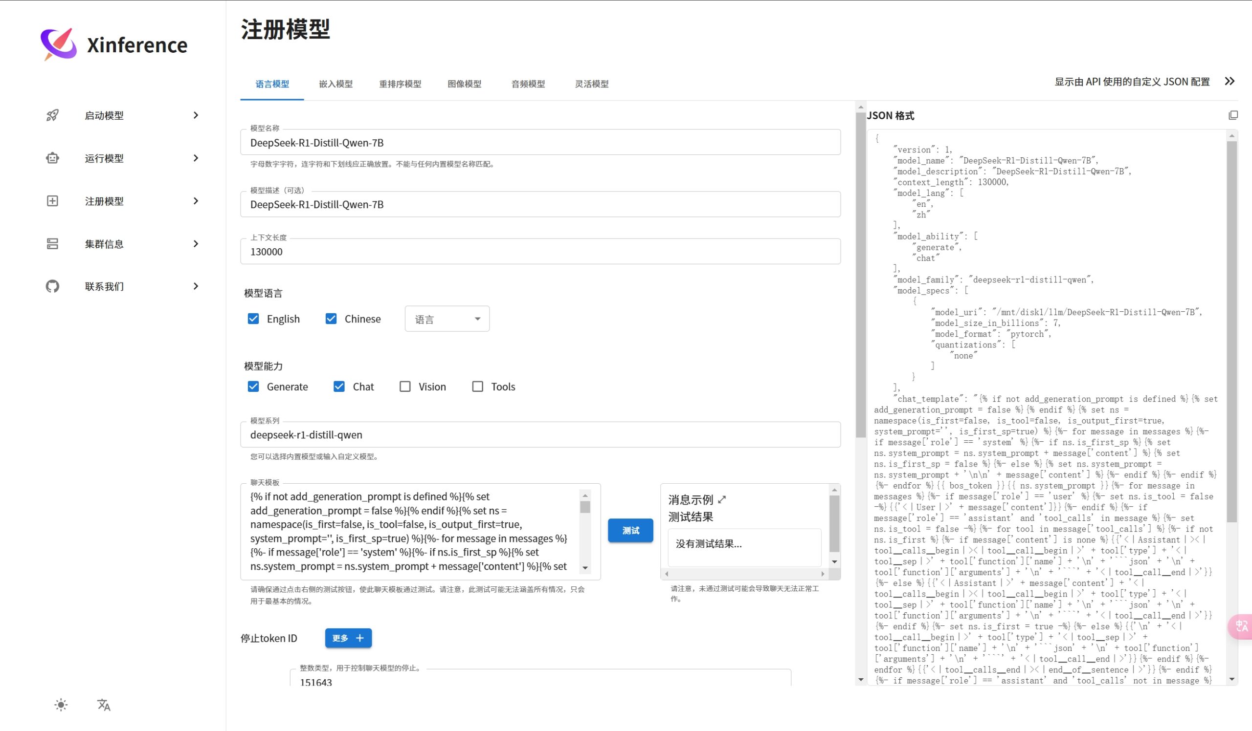The height and width of the screenshot is (731, 1252).
Task: Click the 更多 + stop token button
Action: pos(348,638)
